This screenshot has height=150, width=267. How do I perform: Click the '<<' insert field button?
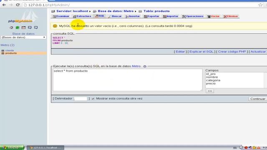click(210, 91)
